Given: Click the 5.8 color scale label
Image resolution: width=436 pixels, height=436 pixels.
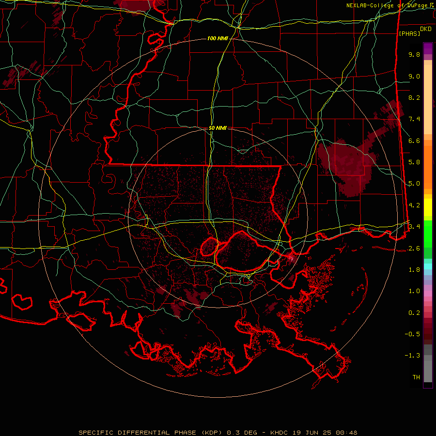Looking at the screenshot, I should click(x=414, y=162).
